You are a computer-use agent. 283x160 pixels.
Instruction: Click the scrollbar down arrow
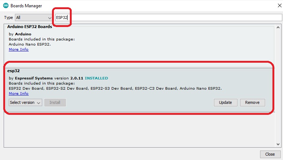(278, 144)
